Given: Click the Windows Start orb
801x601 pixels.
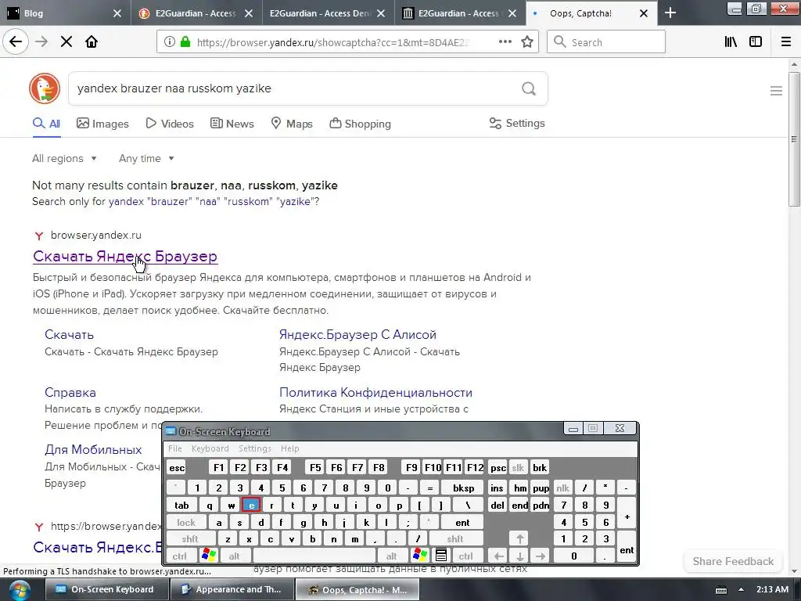Looking at the screenshot, I should 19,590.
